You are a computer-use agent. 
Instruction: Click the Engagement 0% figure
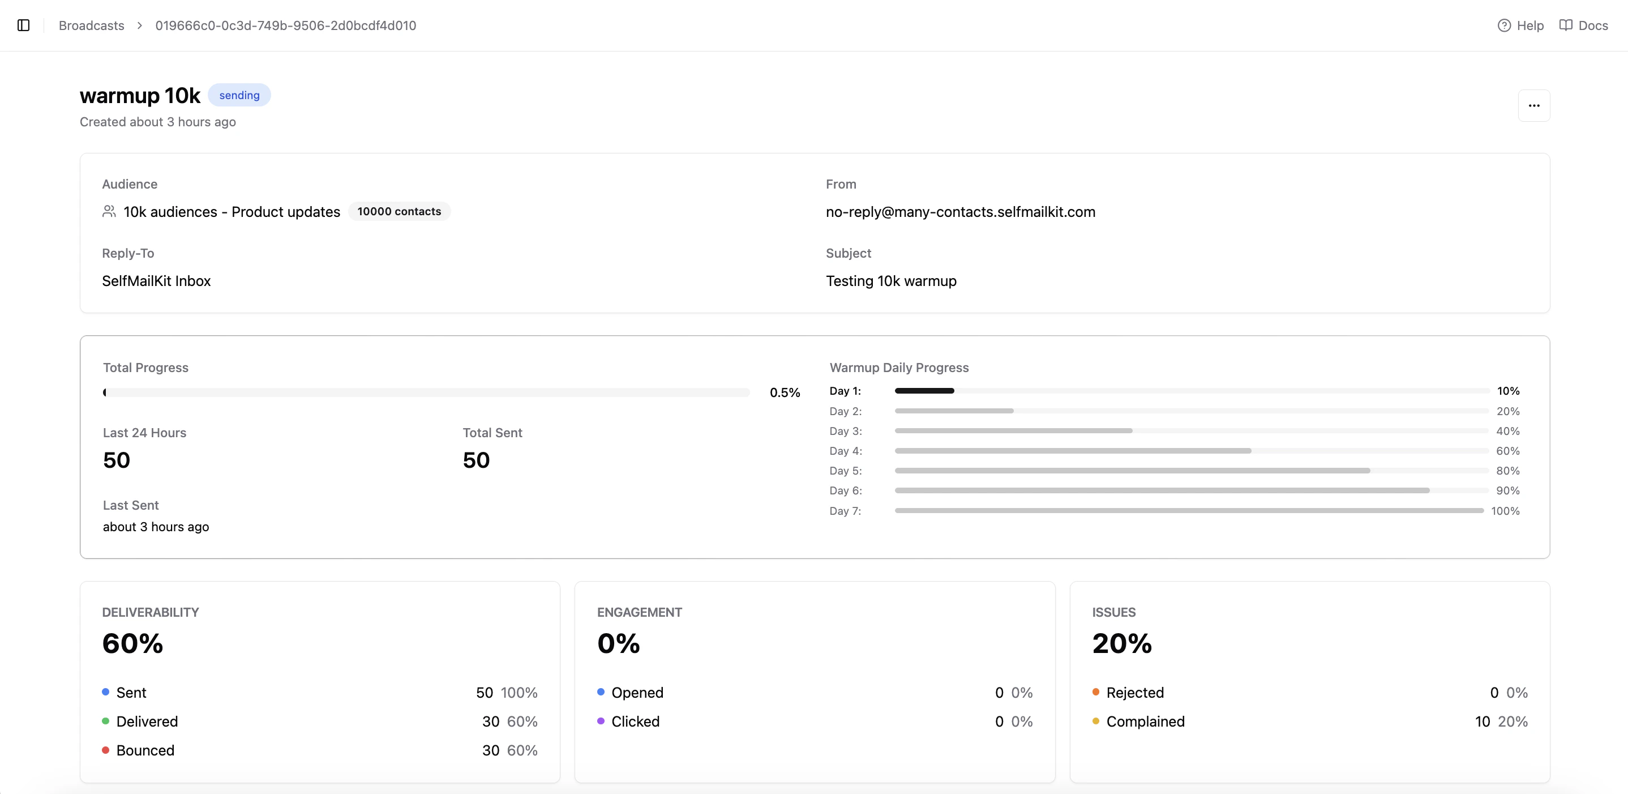[618, 643]
